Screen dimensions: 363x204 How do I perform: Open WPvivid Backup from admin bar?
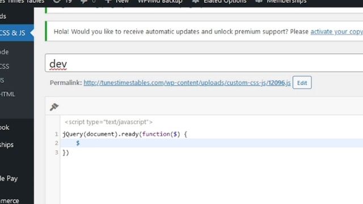[x=160, y=1]
